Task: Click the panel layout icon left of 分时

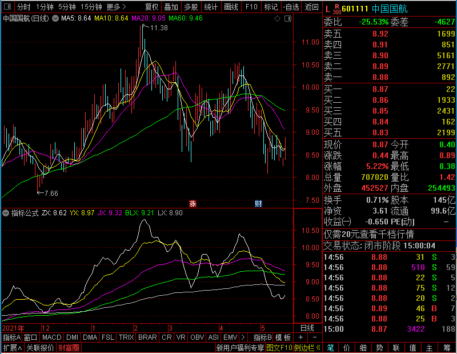Action: (7, 6)
